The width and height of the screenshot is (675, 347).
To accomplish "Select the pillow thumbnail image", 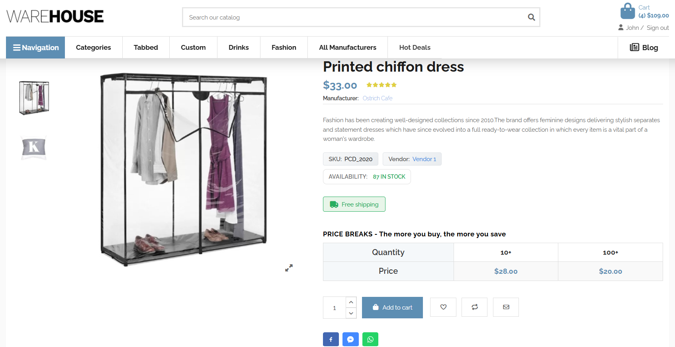I will pyautogui.click(x=34, y=148).
